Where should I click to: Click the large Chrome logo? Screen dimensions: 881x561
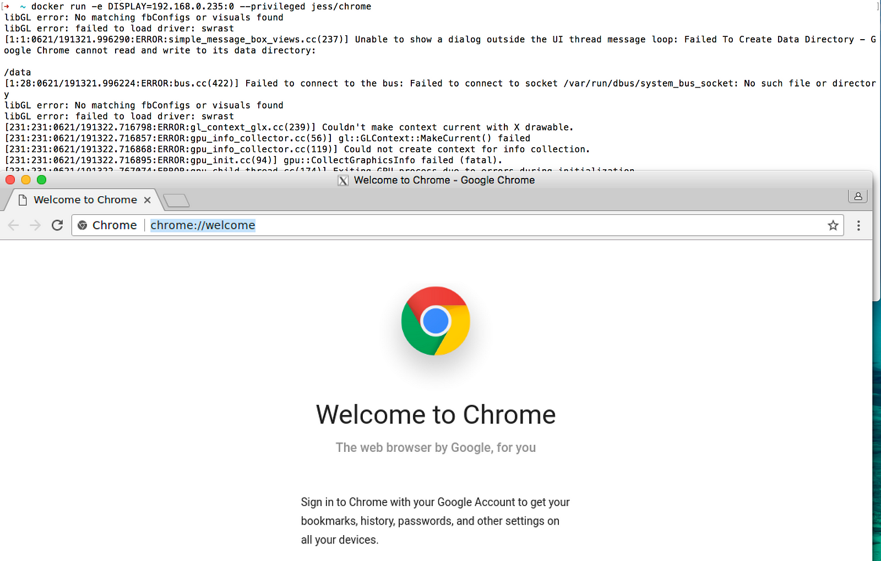point(436,321)
